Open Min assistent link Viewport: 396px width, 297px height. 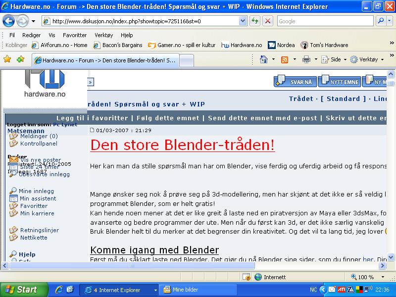coord(38,198)
